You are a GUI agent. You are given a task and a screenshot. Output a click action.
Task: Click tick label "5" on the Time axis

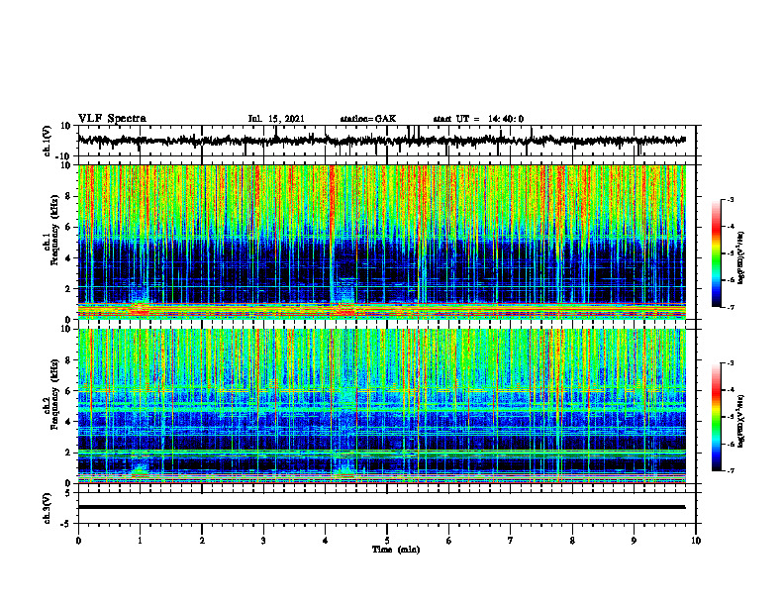pos(387,541)
